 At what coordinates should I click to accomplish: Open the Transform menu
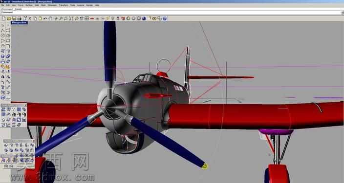(x=64, y=5)
